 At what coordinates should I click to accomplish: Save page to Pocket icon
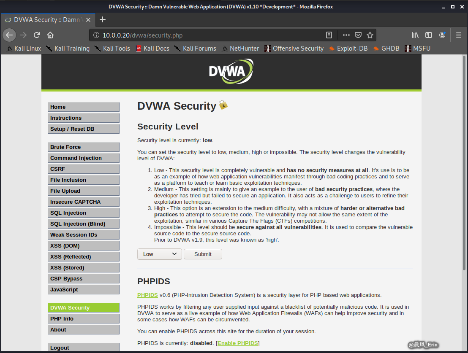(x=358, y=35)
